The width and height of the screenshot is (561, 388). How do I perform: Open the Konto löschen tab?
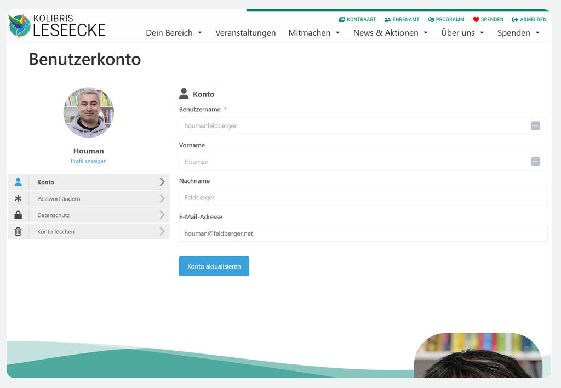(x=88, y=232)
